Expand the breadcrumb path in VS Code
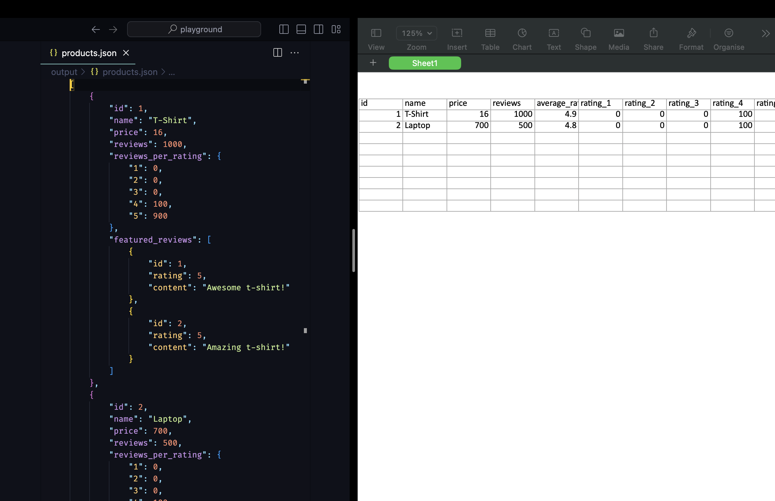 (x=172, y=72)
